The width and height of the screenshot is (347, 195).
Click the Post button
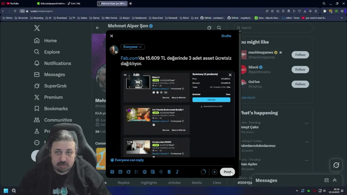click(227, 172)
